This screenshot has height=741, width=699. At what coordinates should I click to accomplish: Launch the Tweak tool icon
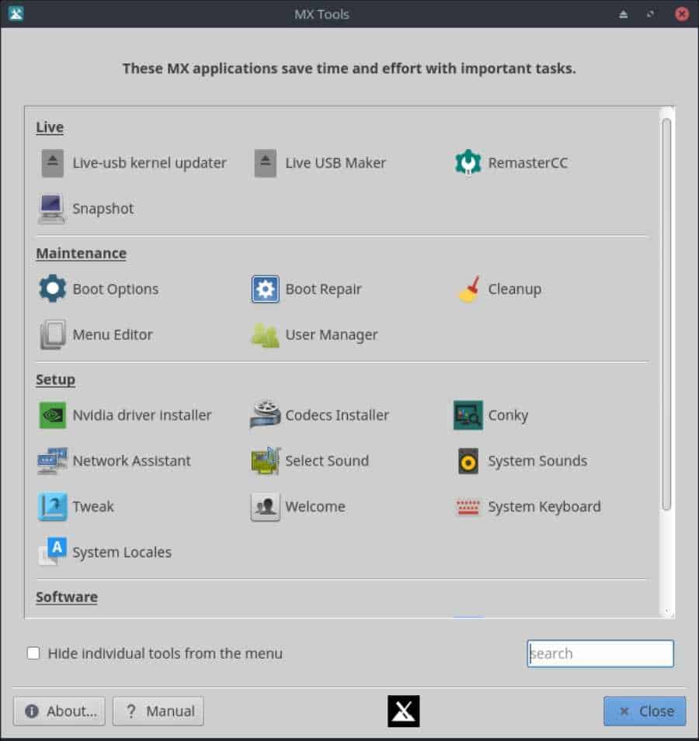53,507
